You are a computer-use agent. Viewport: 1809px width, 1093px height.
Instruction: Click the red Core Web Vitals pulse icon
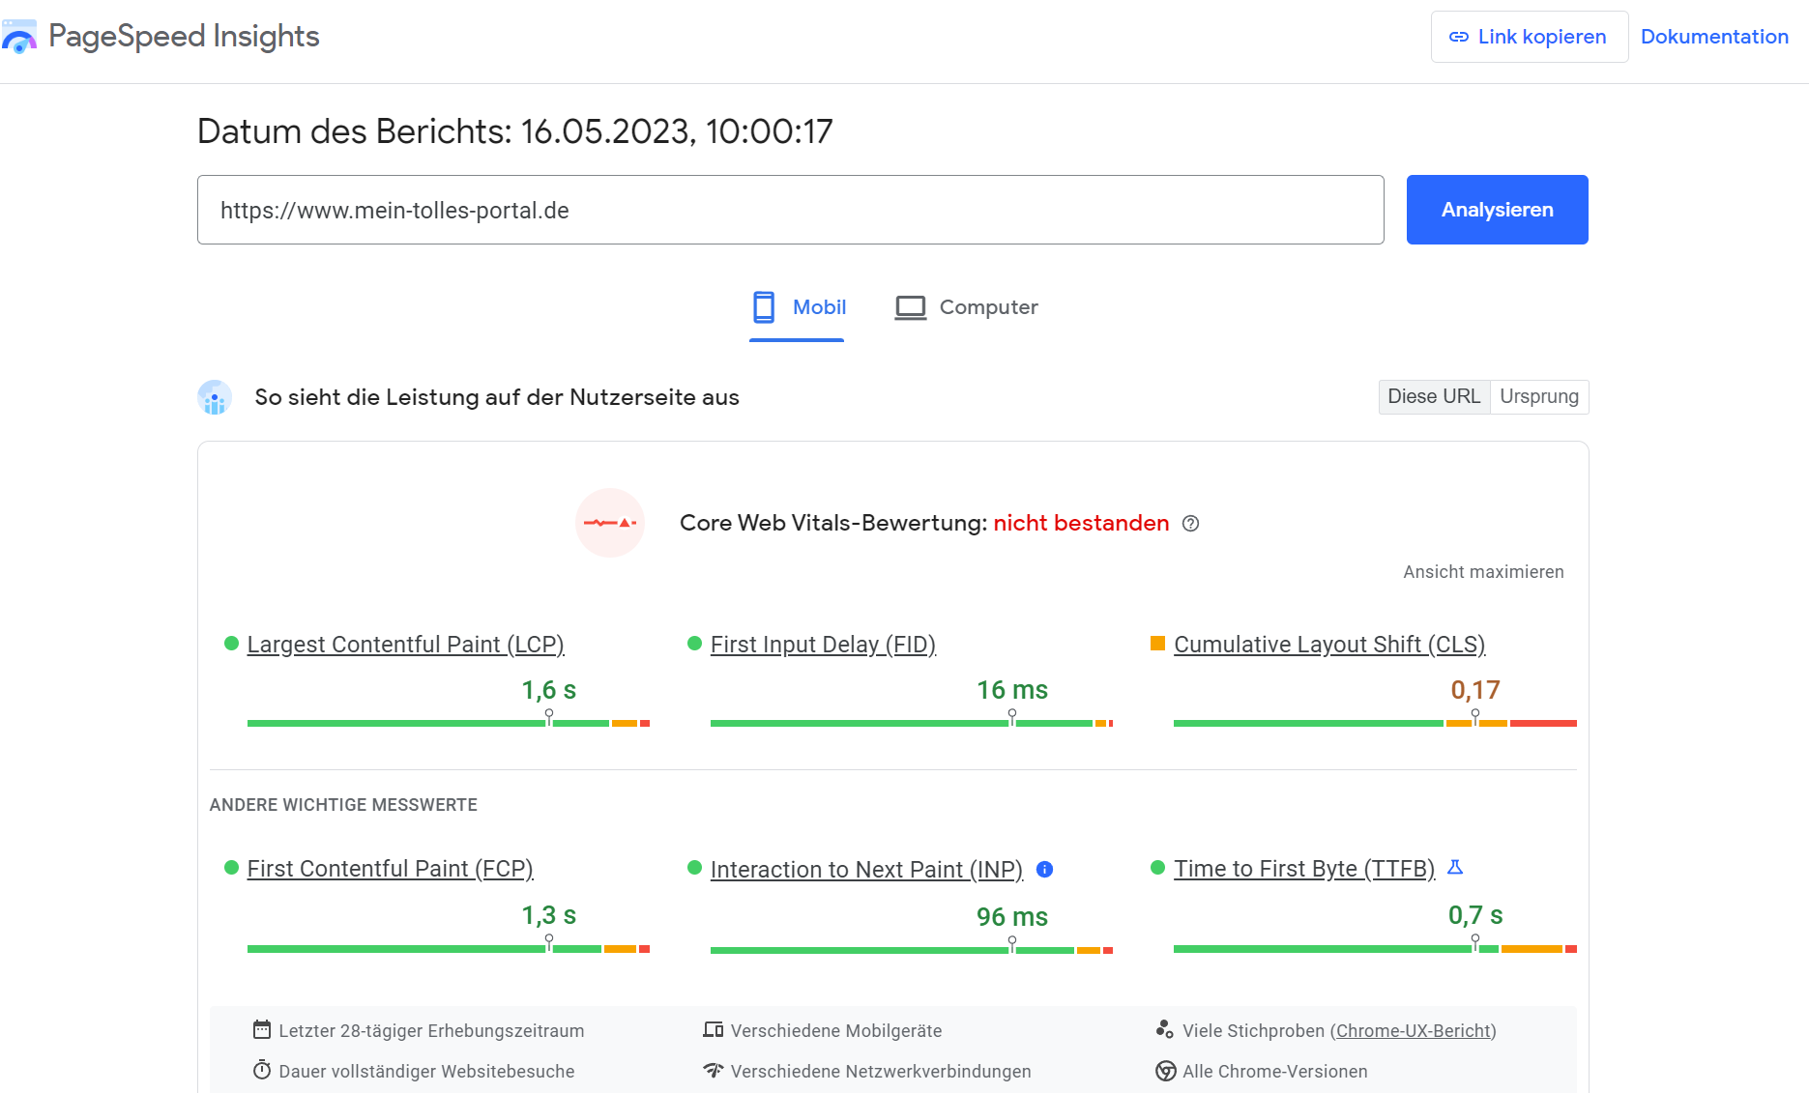(x=610, y=523)
